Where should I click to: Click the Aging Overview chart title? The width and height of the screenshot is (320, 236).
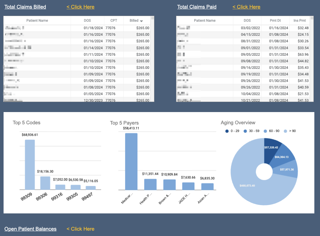238,122
